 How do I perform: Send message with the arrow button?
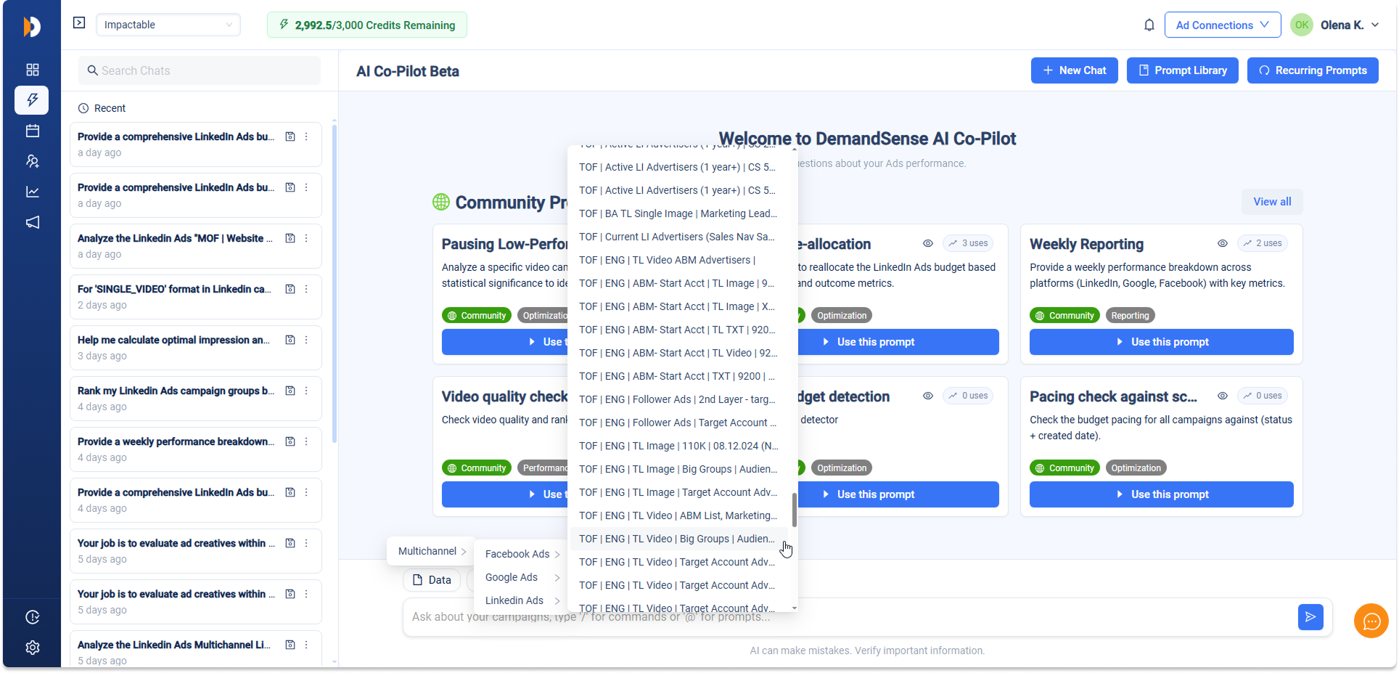1310,617
